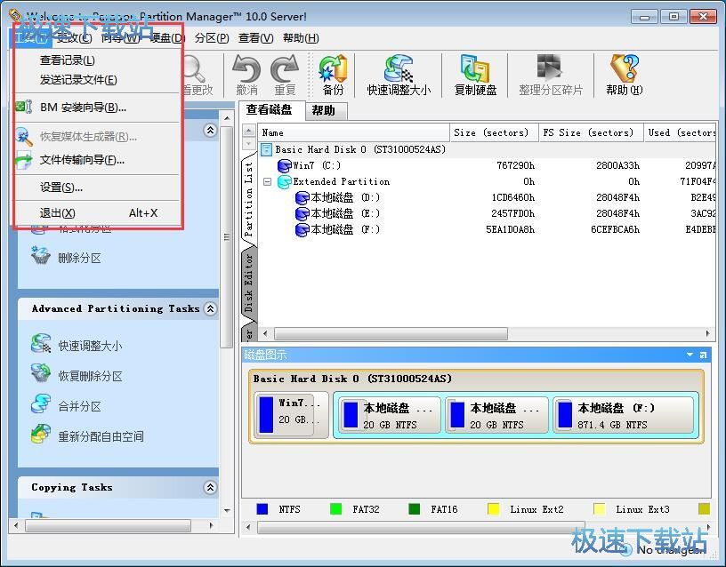Image resolution: width=726 pixels, height=567 pixels.
Task: Click the Defragment Partition (整理分区碎片) icon
Action: tap(550, 75)
